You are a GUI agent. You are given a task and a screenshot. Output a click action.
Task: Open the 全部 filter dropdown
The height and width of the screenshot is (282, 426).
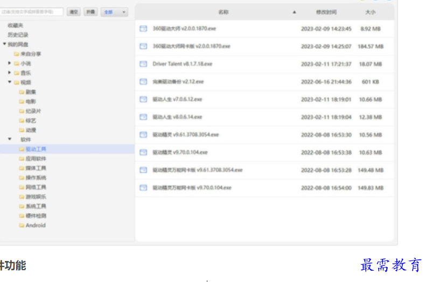click(114, 12)
